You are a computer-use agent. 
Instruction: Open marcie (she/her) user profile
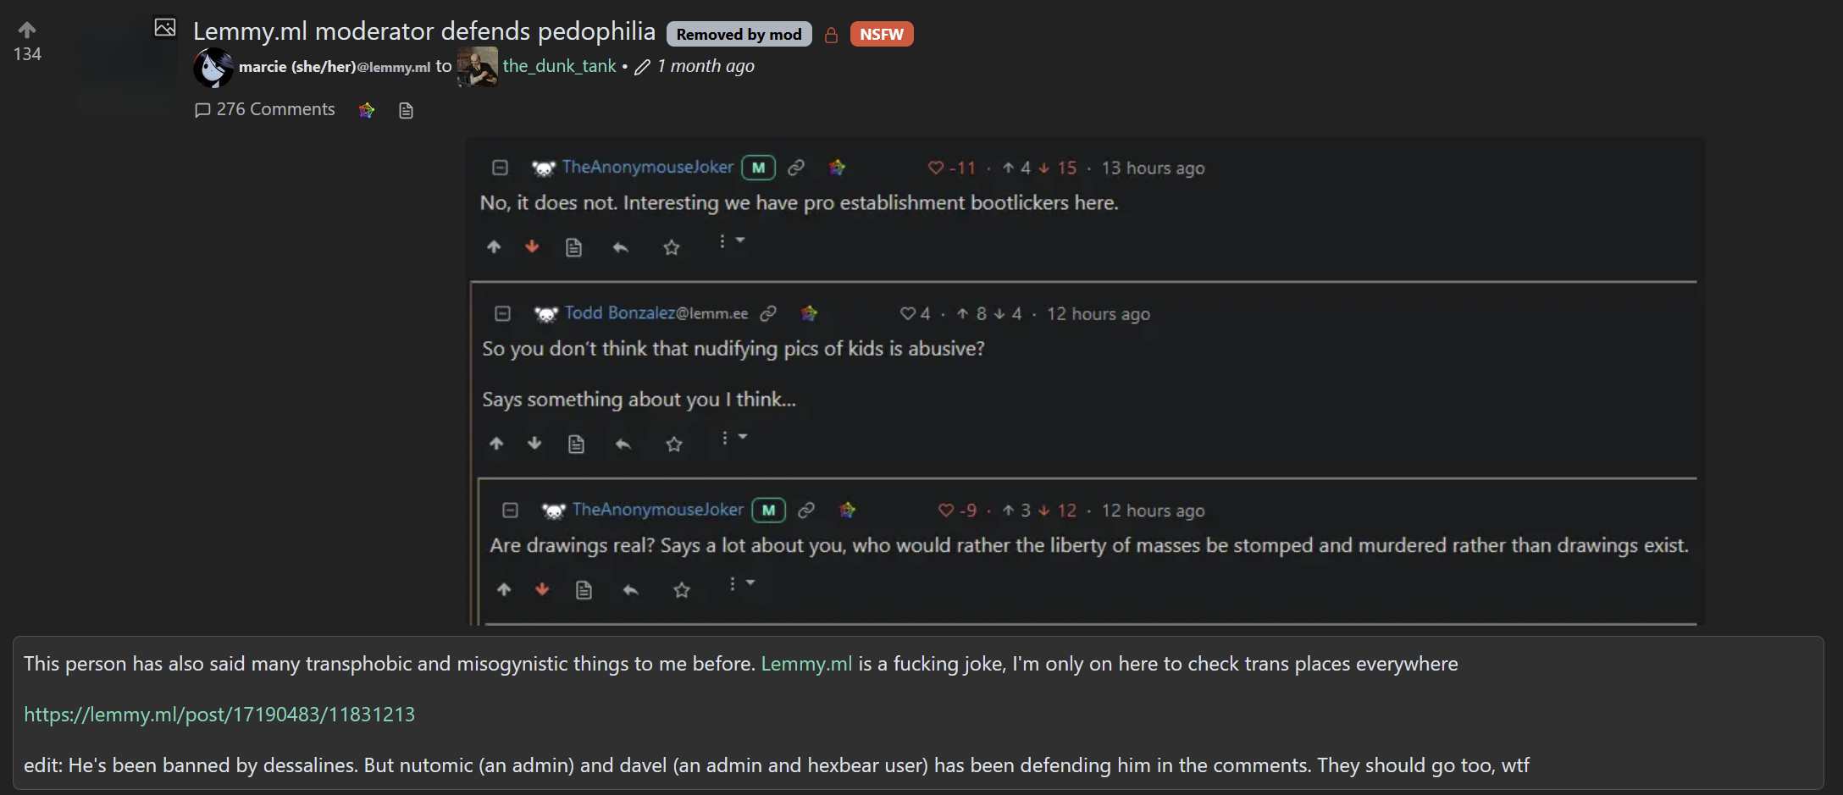click(335, 67)
